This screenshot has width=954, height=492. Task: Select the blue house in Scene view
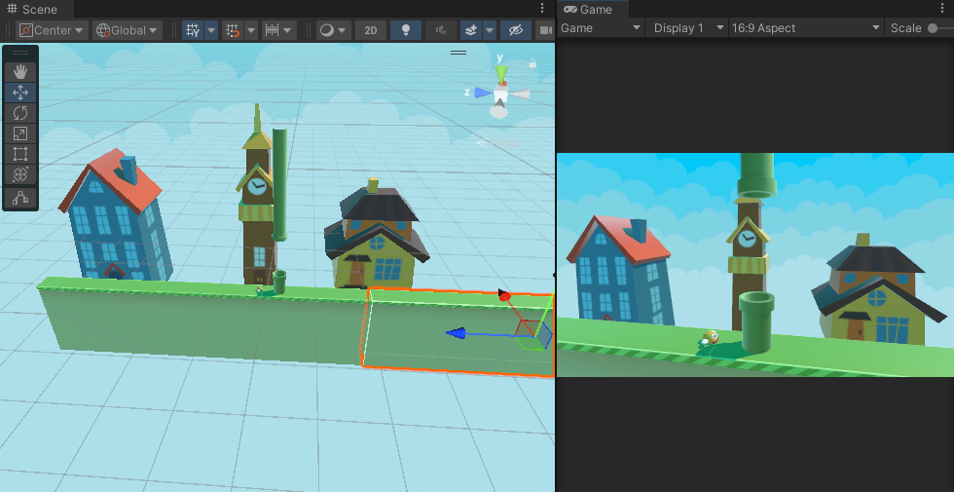tap(116, 216)
